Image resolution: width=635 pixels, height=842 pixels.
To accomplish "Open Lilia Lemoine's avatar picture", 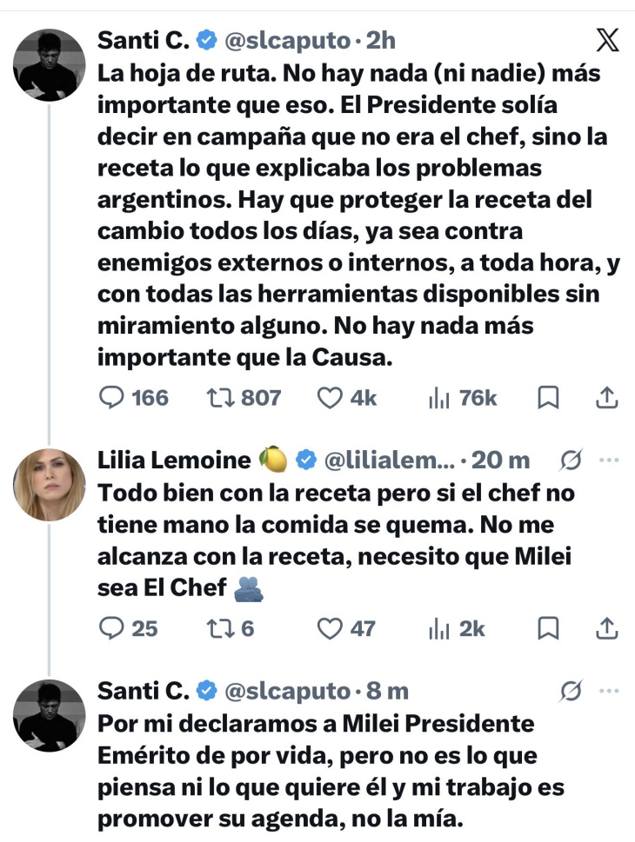I will click(49, 485).
